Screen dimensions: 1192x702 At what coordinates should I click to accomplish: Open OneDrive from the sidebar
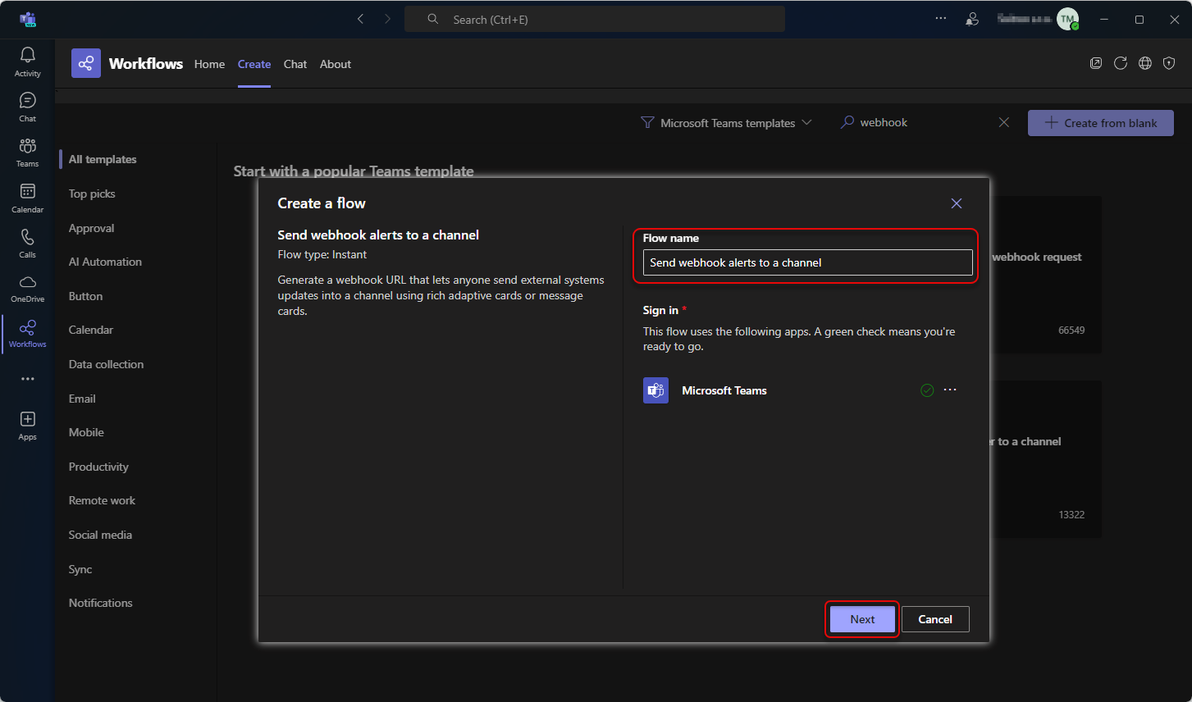point(27,288)
